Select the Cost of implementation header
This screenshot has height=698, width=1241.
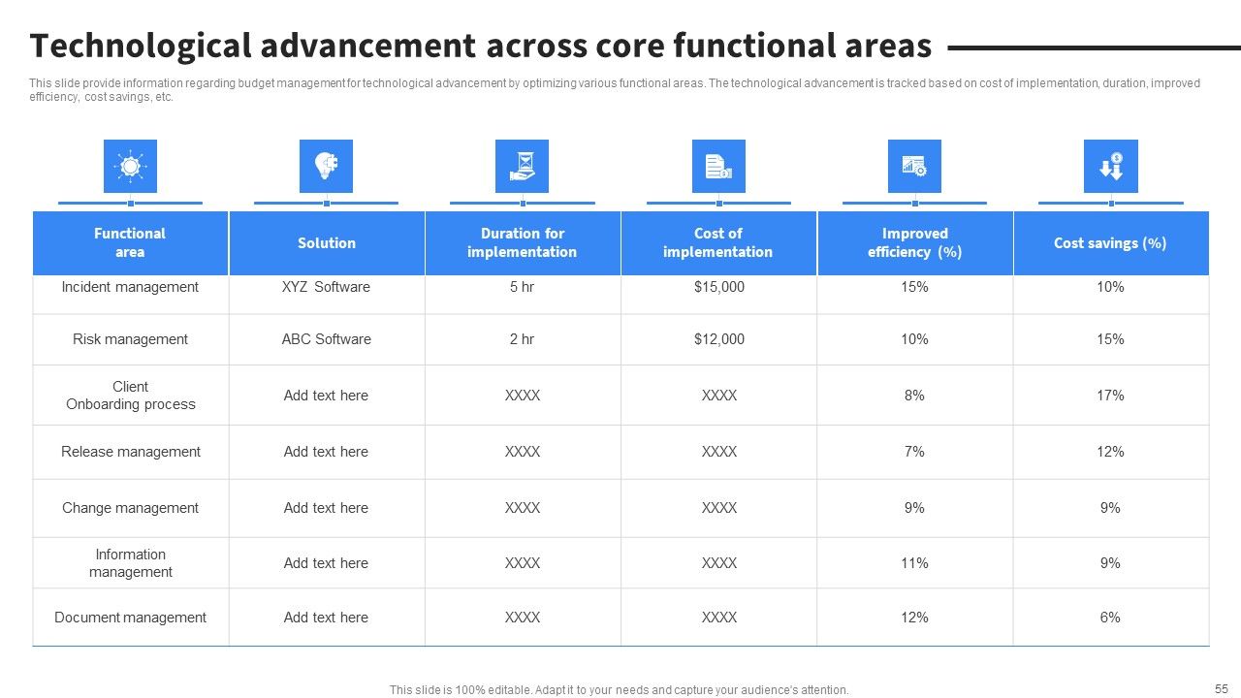(718, 243)
